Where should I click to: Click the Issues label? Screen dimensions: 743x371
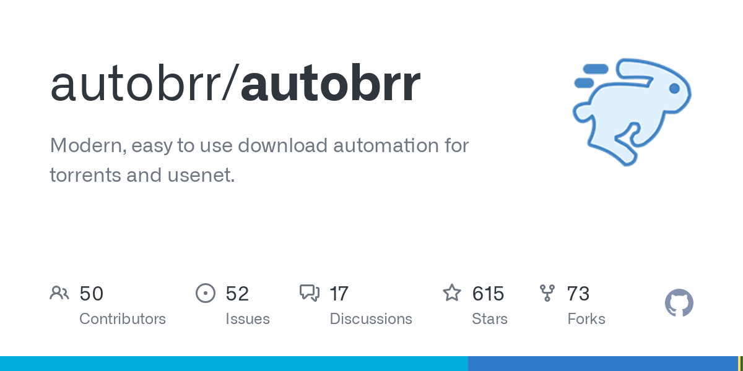[x=248, y=319]
